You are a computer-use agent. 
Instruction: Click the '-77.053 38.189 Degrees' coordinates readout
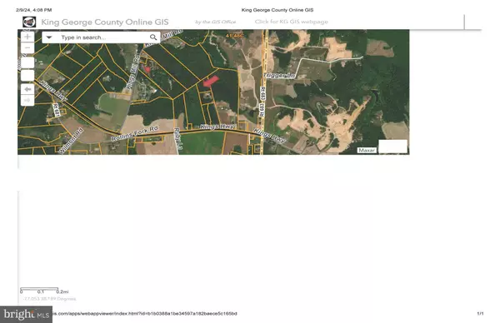click(49, 299)
